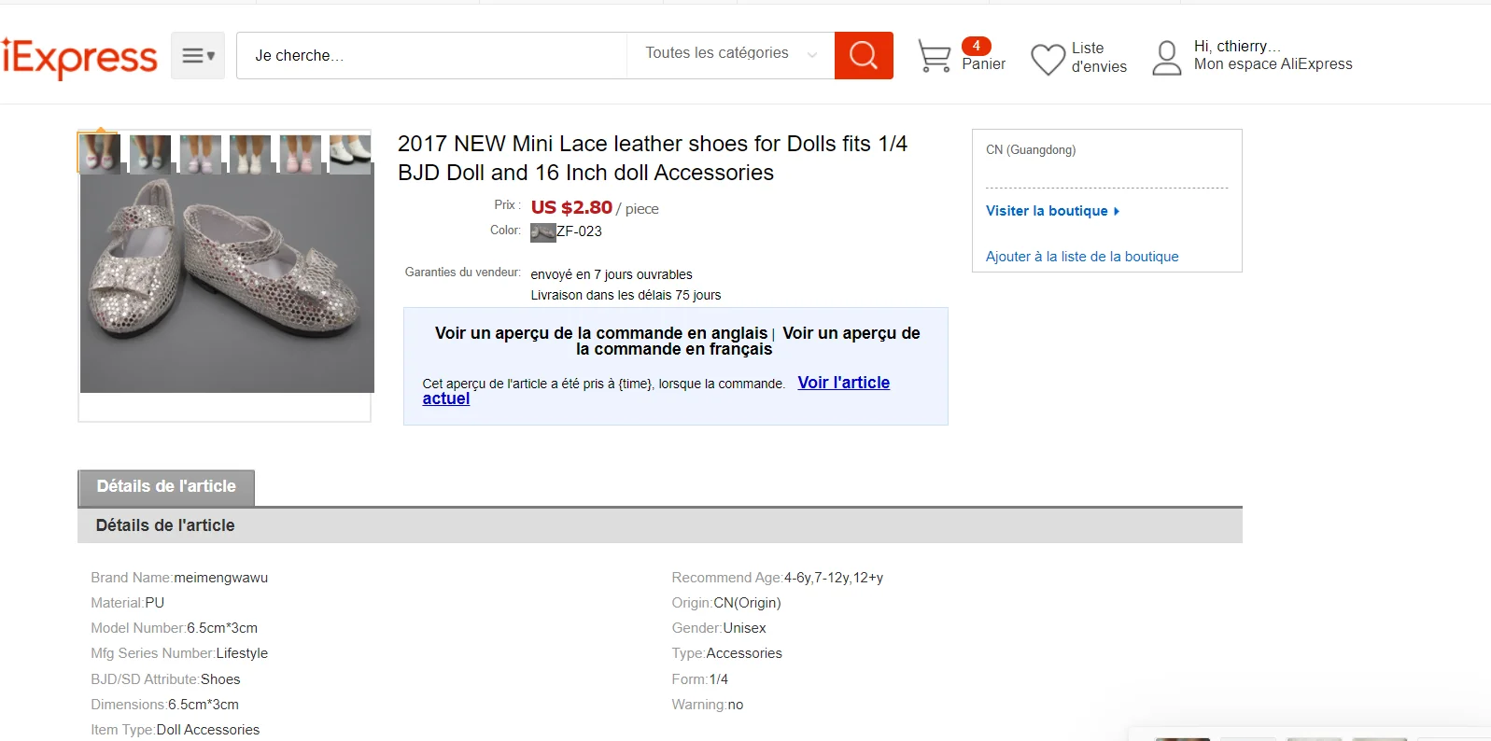Viewport: 1491px width, 741px height.
Task: Select the ZF-023 color swatch
Action: [542, 232]
